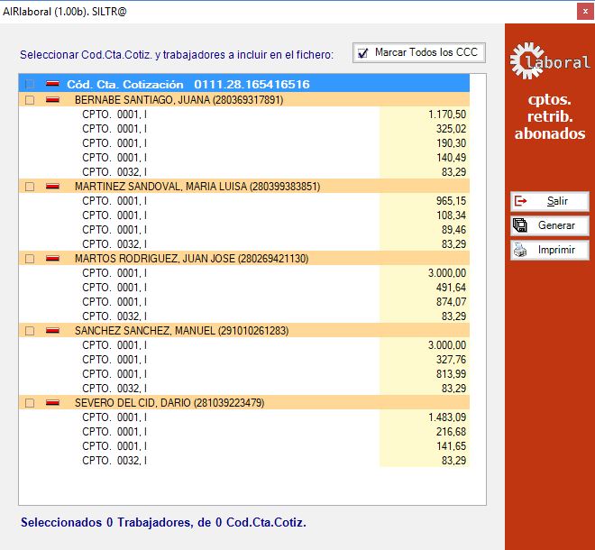Click the amount 1.483,09
The width and height of the screenshot is (595, 550).
click(x=447, y=417)
